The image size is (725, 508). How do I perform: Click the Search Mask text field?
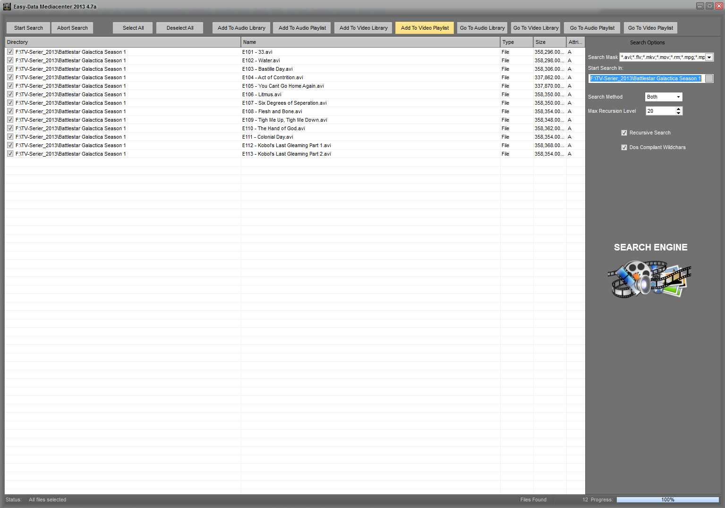pyautogui.click(x=662, y=58)
